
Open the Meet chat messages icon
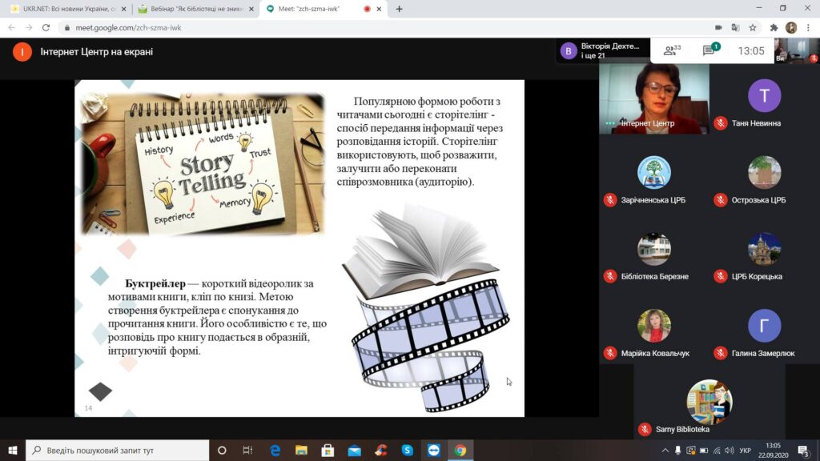point(709,50)
